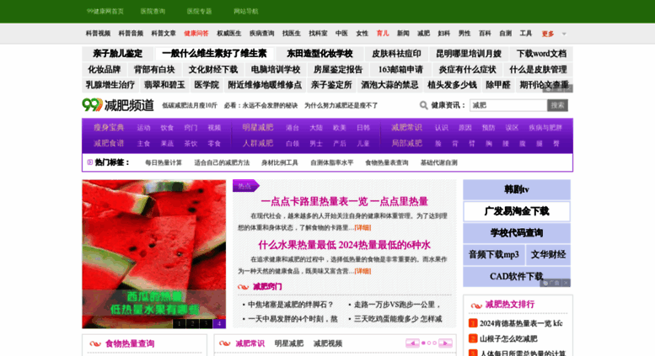Select second dot of 减肥常识 carousel
The height and width of the screenshot is (356, 655).
429,343
